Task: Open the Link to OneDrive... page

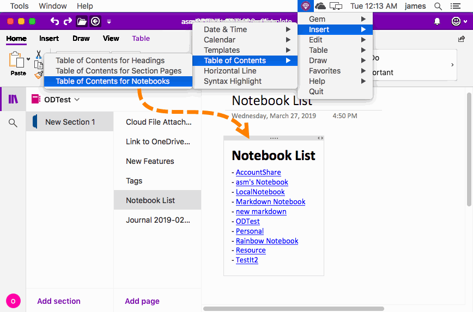Action: pos(157,142)
